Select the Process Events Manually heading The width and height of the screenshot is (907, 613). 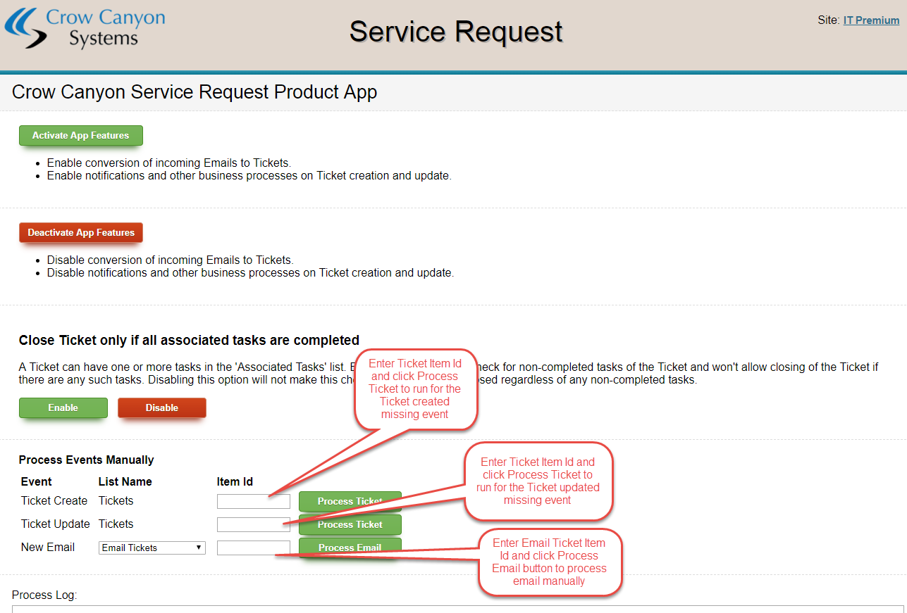86,460
